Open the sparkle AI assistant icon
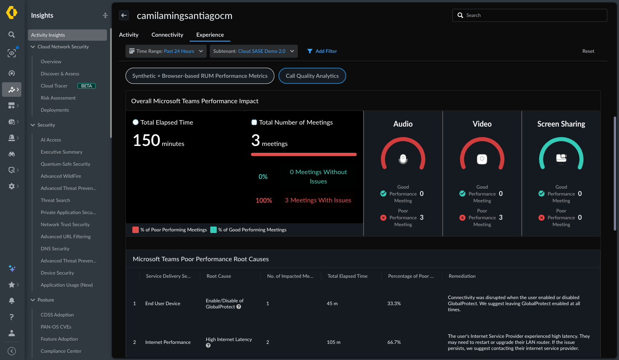 tap(12, 268)
